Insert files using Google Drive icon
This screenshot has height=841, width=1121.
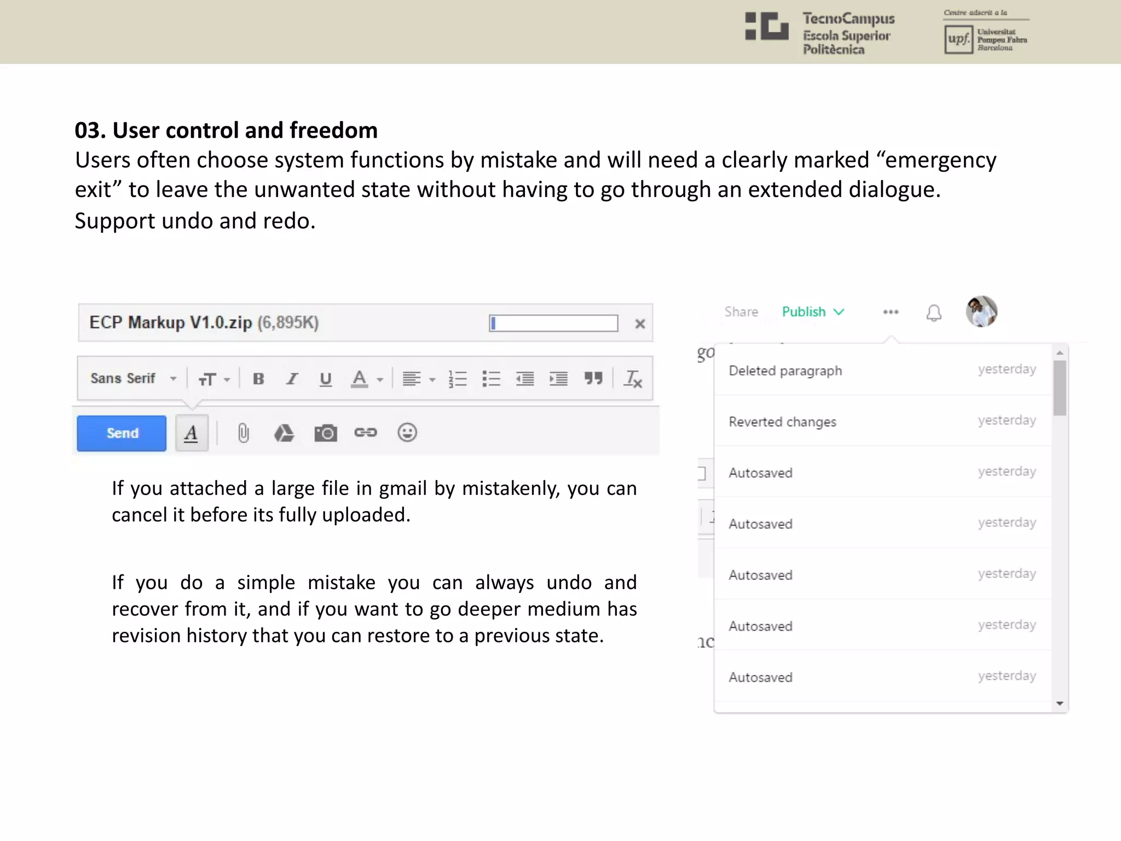tap(284, 433)
